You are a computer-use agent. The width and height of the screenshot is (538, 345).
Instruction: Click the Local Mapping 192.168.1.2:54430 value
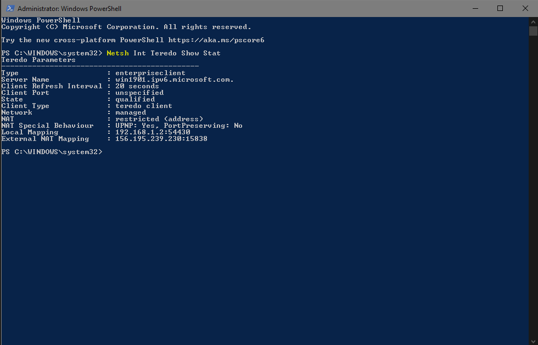point(153,132)
